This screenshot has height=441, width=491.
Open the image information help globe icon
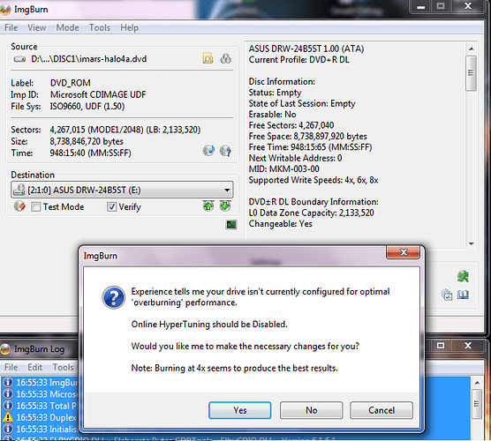coord(225,151)
